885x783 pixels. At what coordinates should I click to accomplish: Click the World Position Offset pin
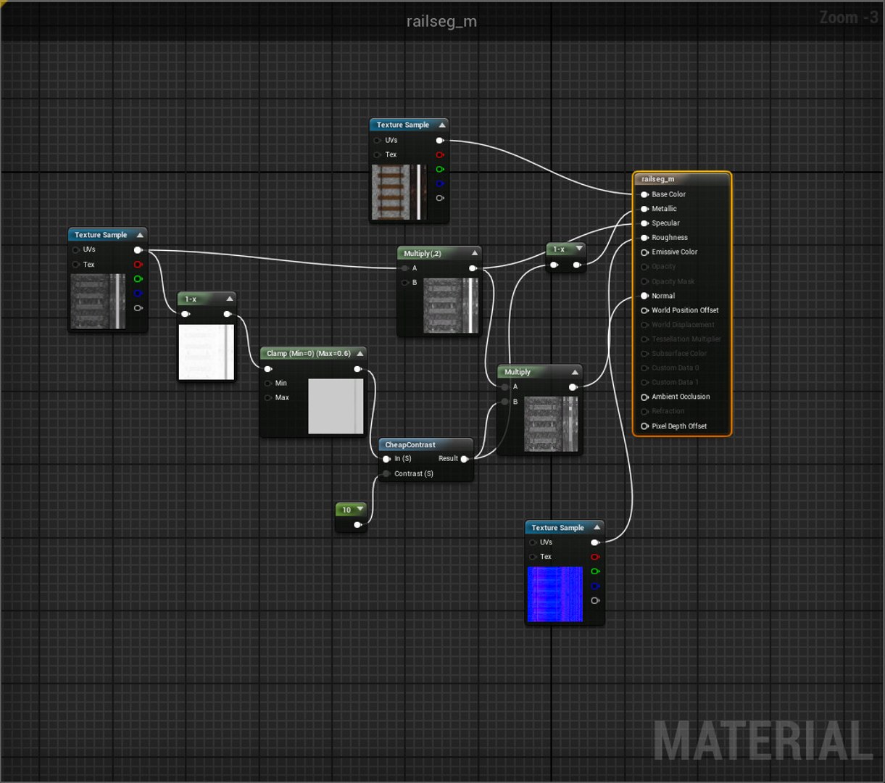644,310
